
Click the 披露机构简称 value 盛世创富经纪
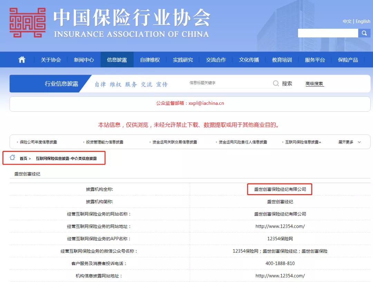click(280, 202)
